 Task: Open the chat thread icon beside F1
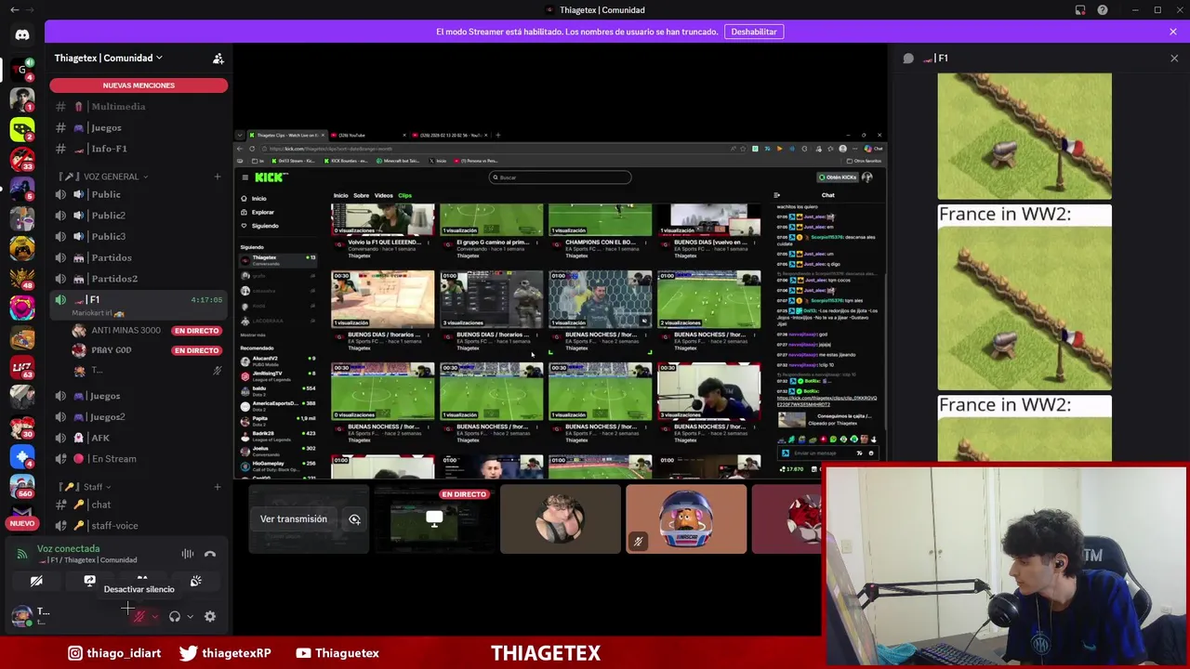[x=908, y=59]
